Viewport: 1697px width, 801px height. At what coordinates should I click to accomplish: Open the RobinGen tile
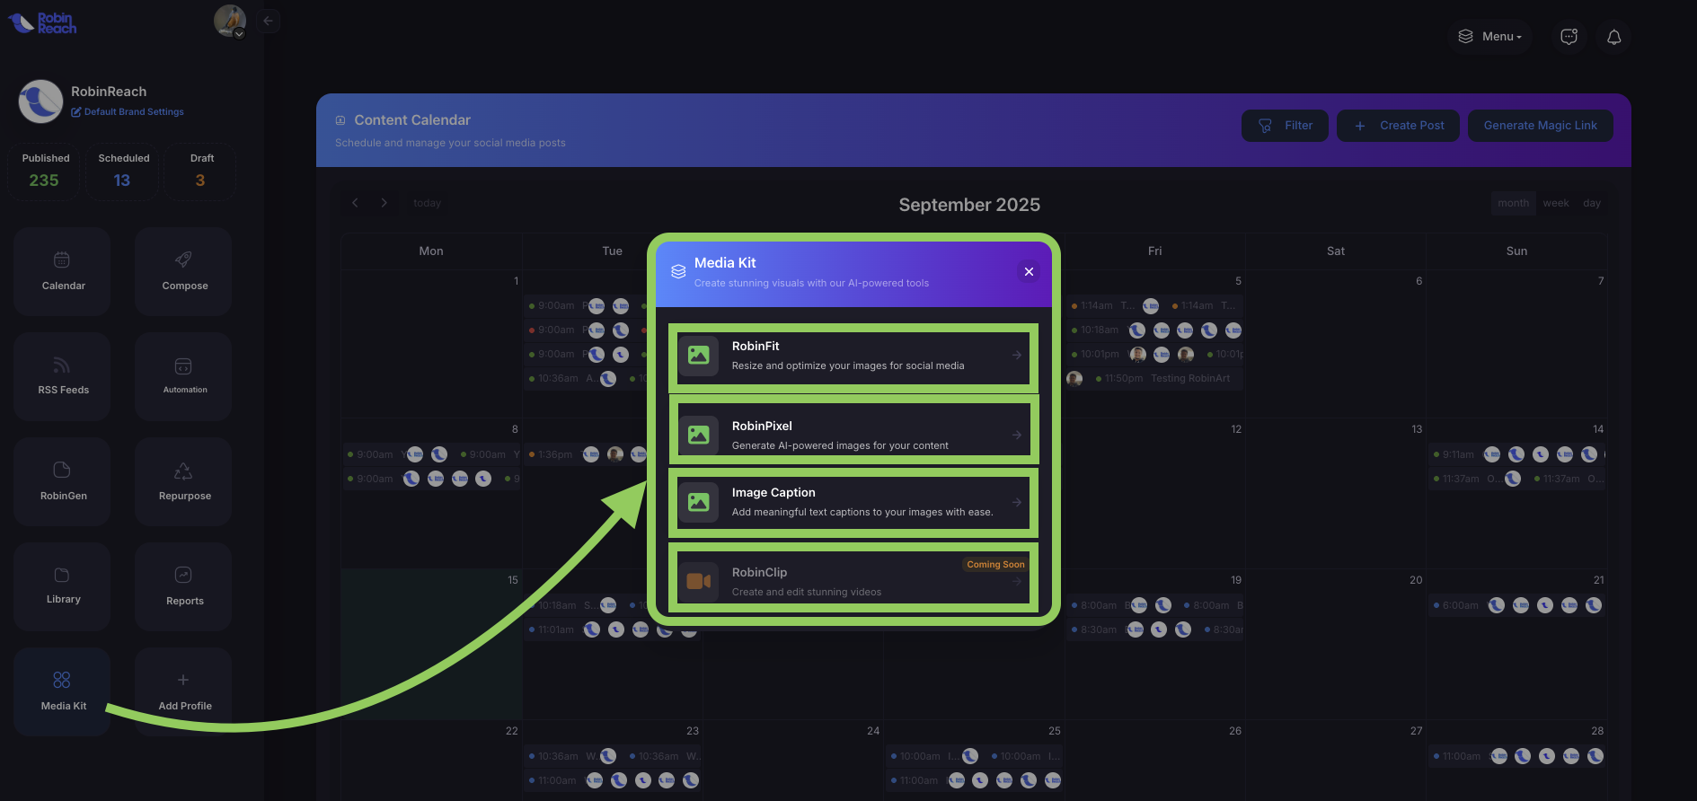[62, 481]
